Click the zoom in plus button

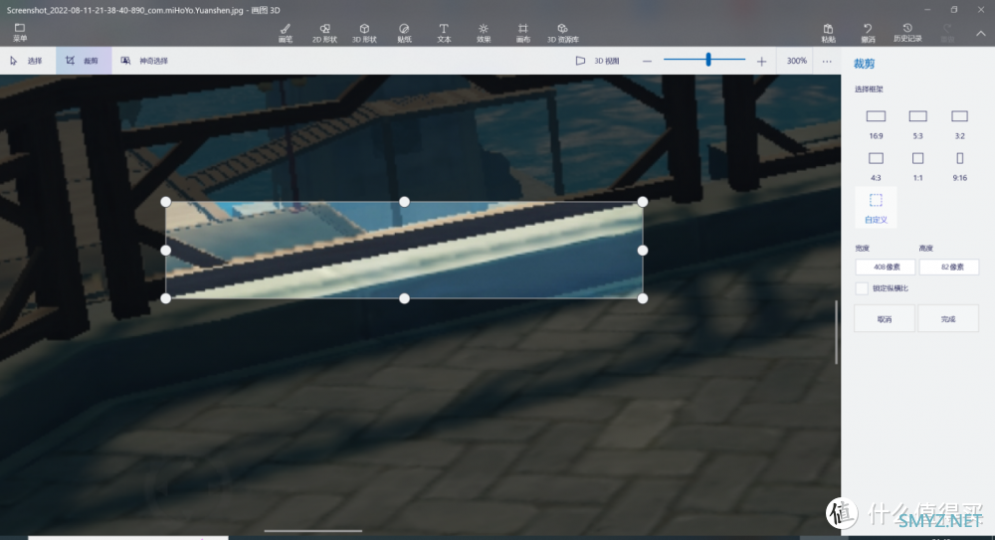pos(761,61)
